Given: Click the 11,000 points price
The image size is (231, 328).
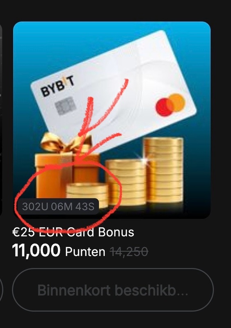Looking at the screenshot, I should (x=36, y=250).
